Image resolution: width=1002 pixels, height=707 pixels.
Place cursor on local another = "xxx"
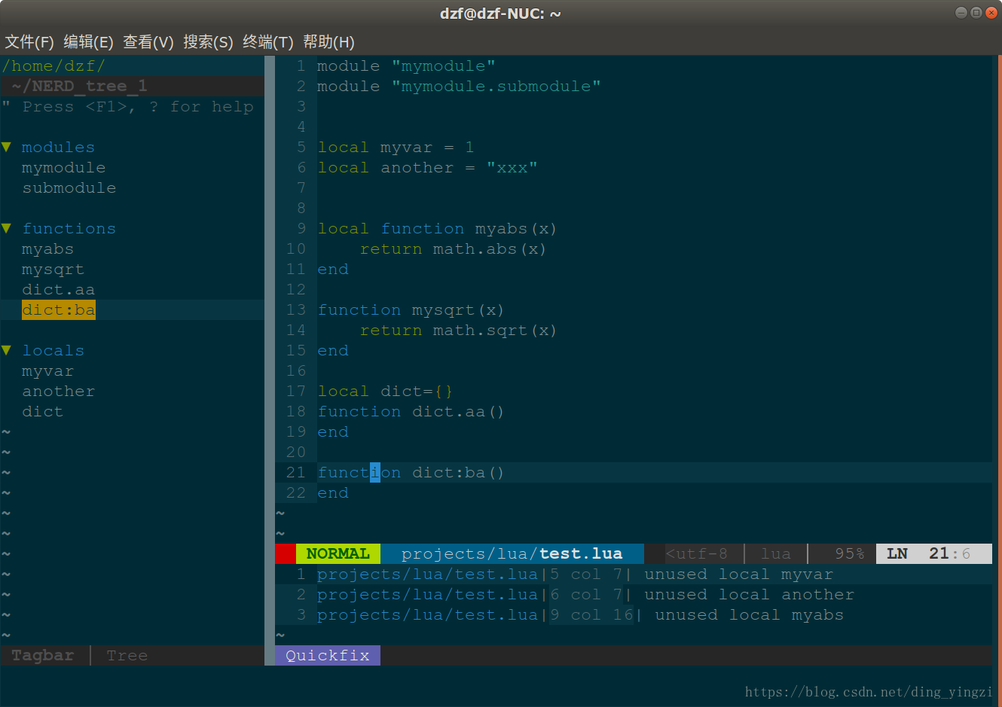(427, 168)
